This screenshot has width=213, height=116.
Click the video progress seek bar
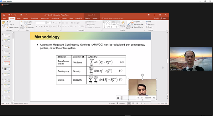pos(128,98)
